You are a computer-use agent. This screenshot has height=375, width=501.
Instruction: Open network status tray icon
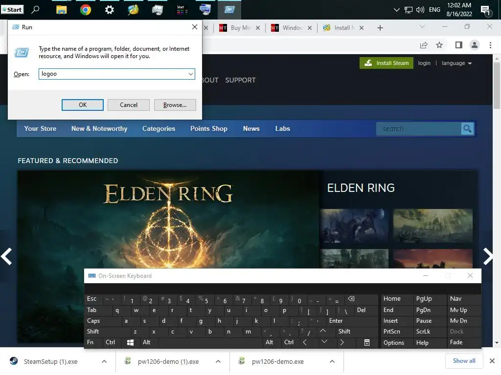click(409, 10)
